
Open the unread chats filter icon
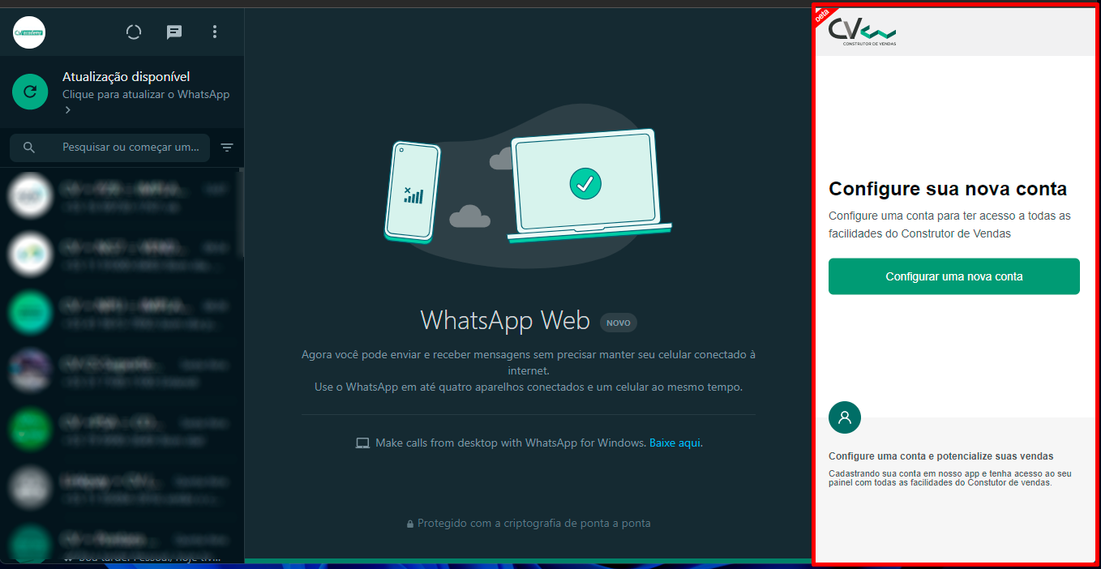[x=227, y=148]
